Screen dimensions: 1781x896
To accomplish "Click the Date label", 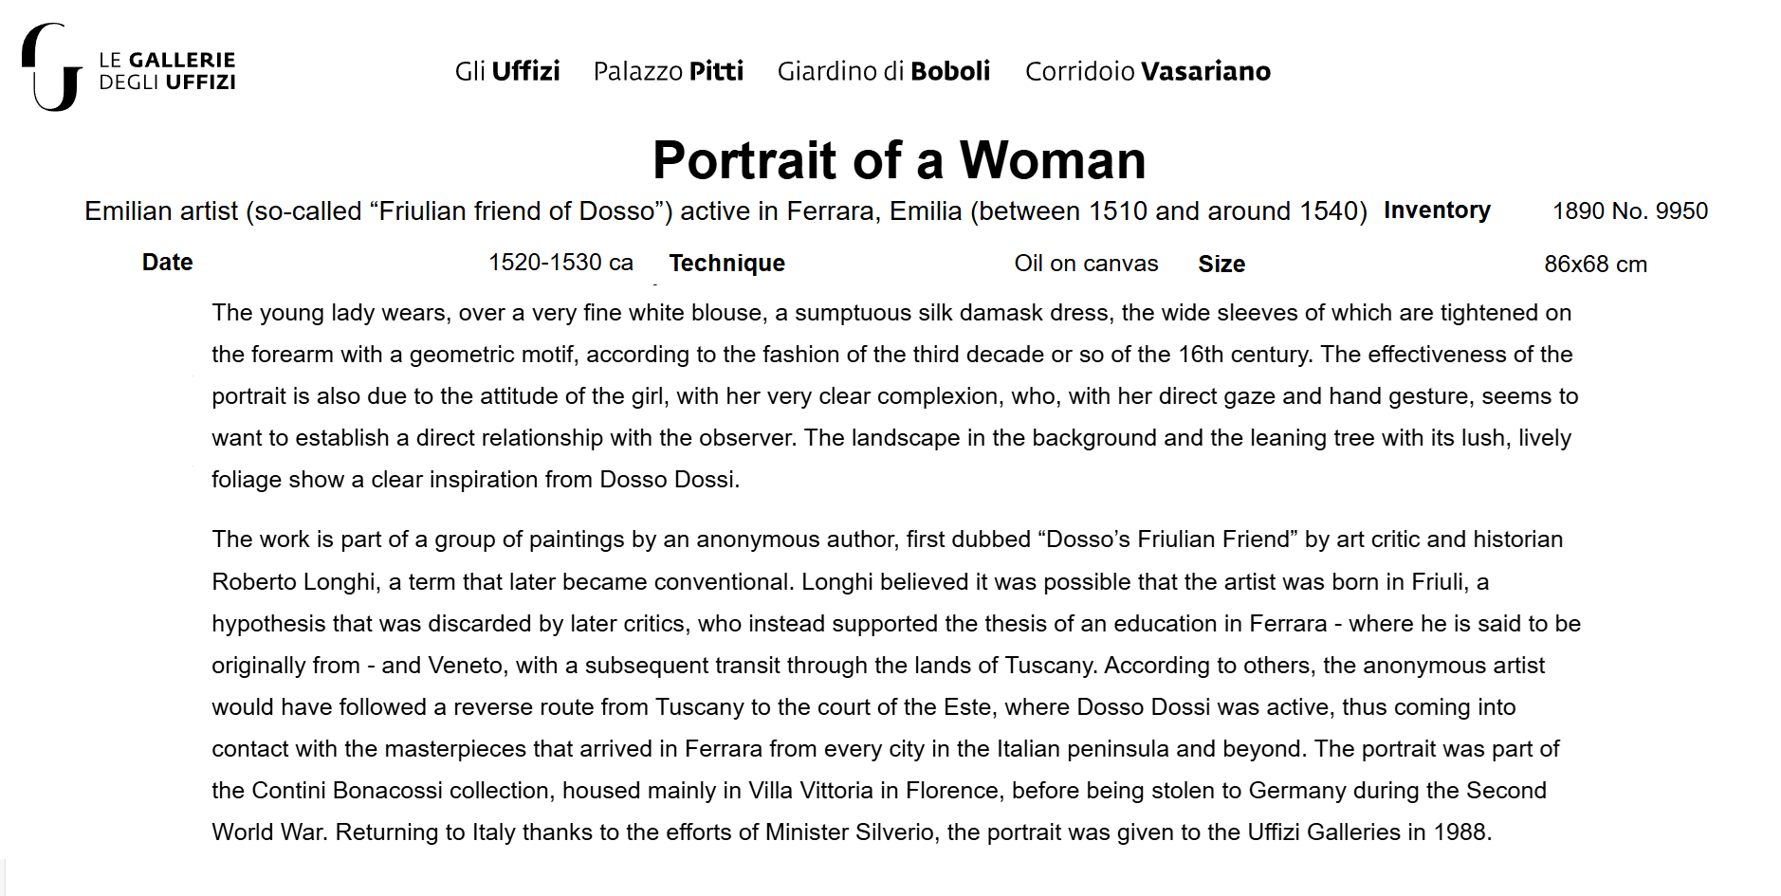I will click(168, 263).
